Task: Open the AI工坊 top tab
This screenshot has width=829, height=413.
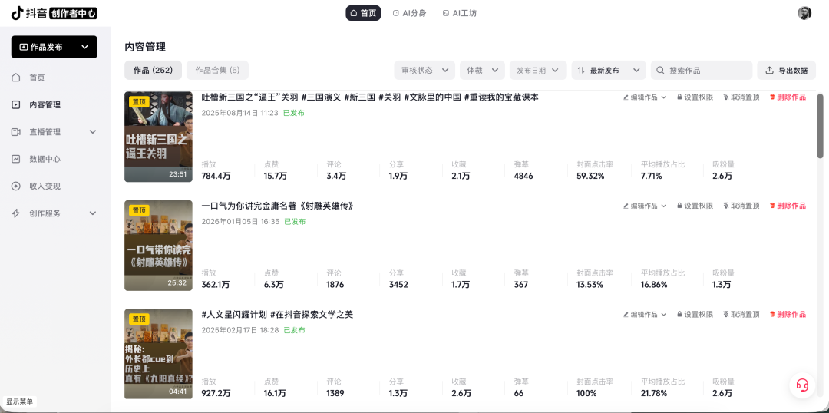Action: pos(460,13)
